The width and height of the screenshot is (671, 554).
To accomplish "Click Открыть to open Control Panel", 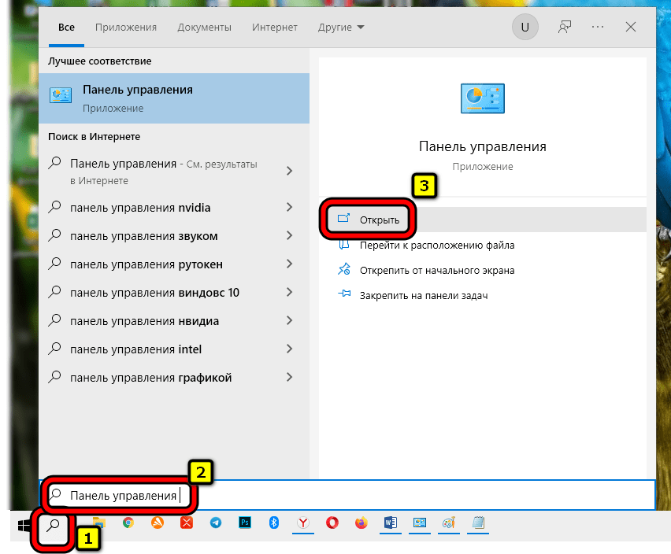I will tap(379, 220).
